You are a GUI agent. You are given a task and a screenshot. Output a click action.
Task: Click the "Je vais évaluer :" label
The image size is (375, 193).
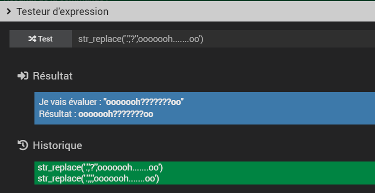[x=70, y=102]
